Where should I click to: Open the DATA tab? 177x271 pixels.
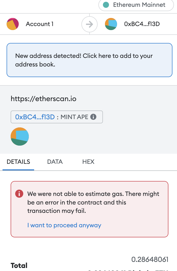(x=55, y=162)
